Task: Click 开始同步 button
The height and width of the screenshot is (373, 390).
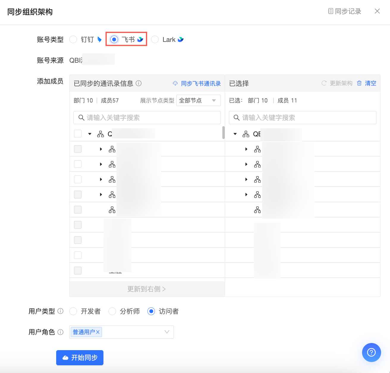Action: point(80,358)
